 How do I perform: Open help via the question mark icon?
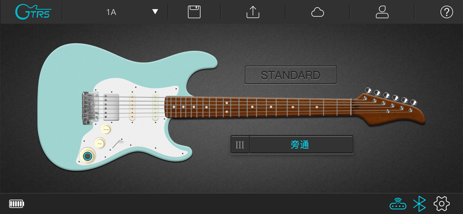pos(446,12)
